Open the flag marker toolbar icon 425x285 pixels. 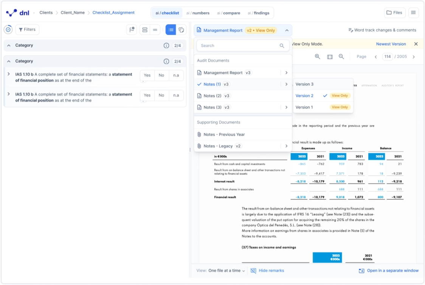click(x=132, y=30)
